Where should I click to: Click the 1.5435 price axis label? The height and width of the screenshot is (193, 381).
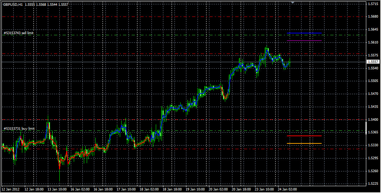(373, 107)
